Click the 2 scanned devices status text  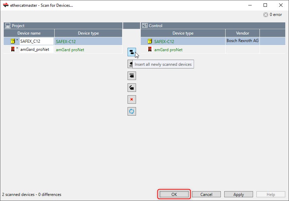[x=32, y=194]
